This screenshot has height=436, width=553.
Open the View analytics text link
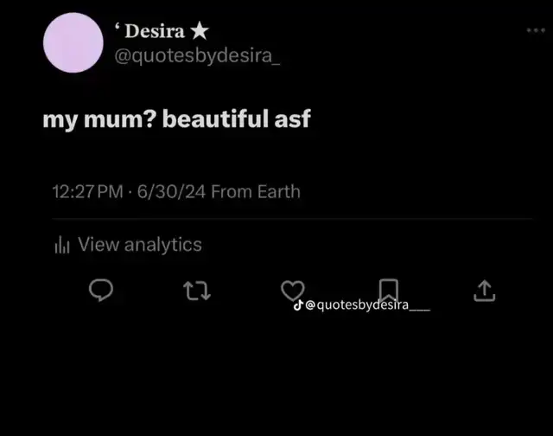click(140, 245)
